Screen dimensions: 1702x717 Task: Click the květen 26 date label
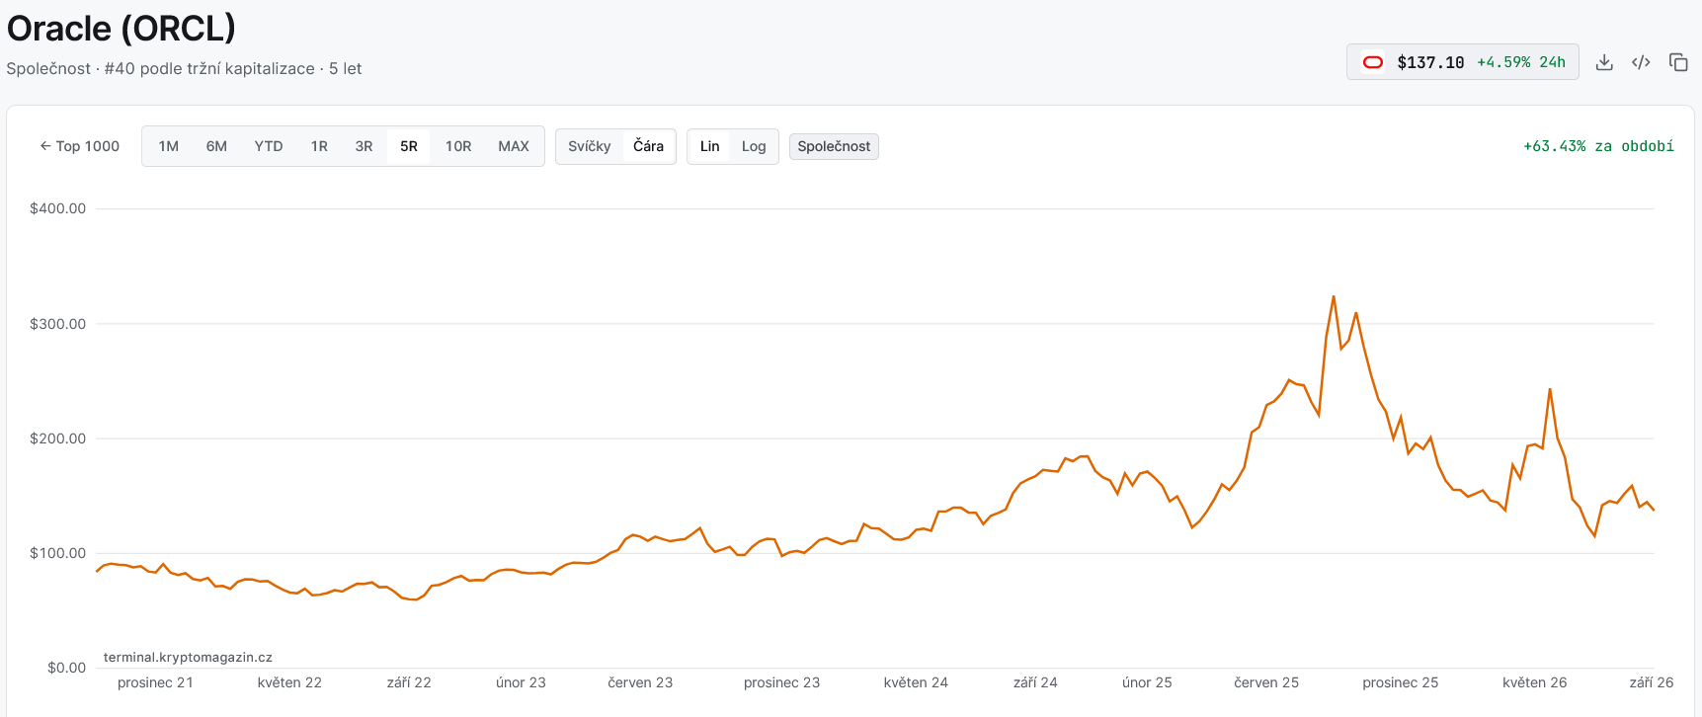1534,682
